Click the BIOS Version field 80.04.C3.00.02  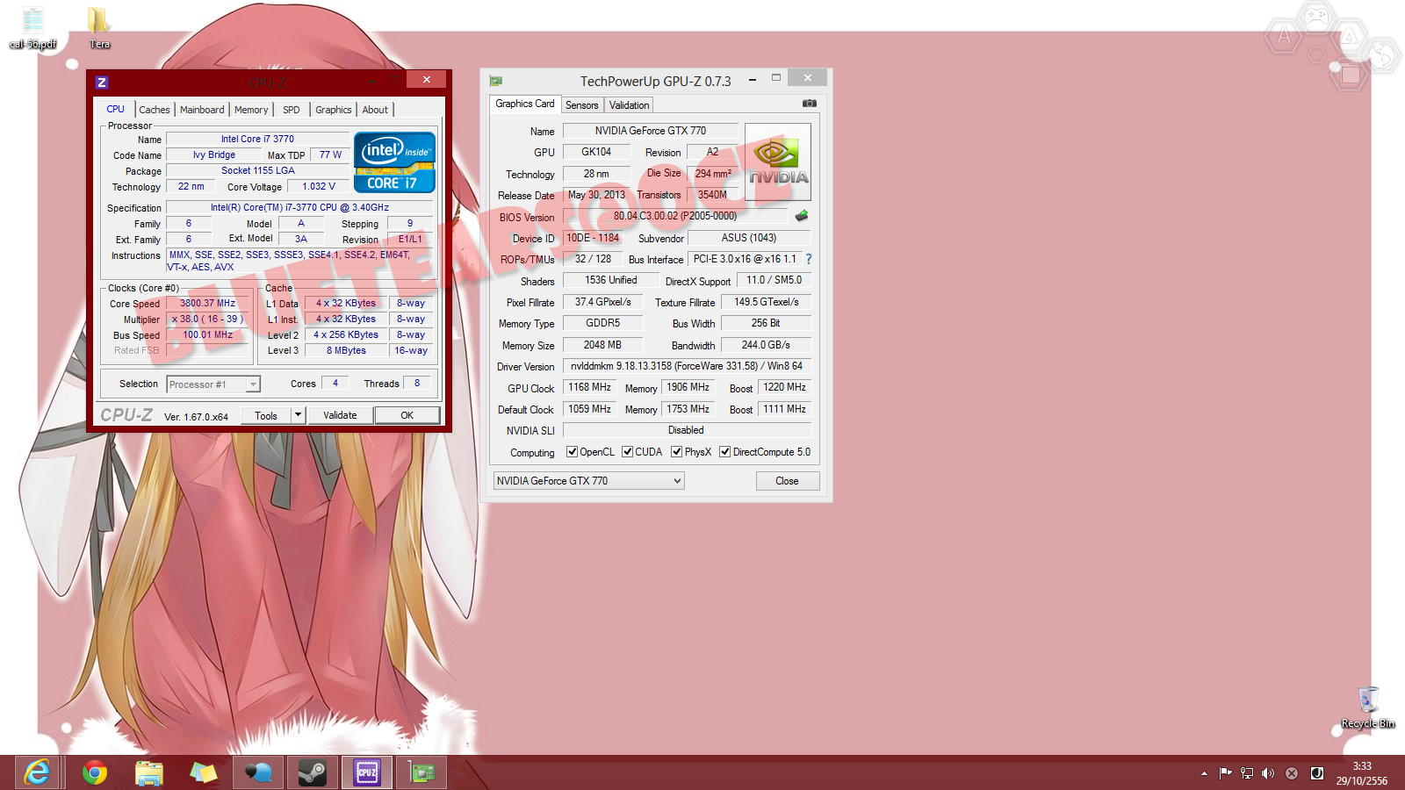tap(675, 216)
